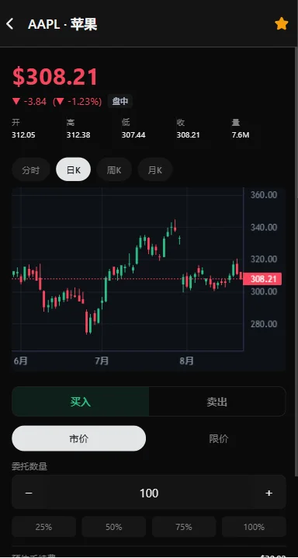298x558 pixels.
Task: Click the 308.21 current price tag on chart
Action: point(263,279)
